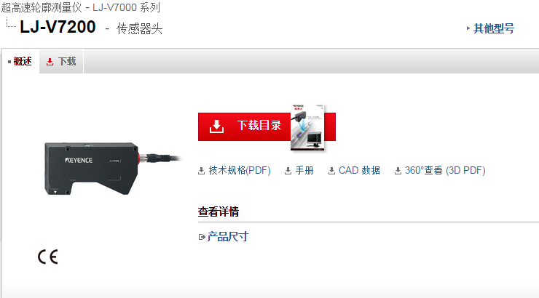Click the 其他型号 link
The image size is (539, 298).
(494, 28)
